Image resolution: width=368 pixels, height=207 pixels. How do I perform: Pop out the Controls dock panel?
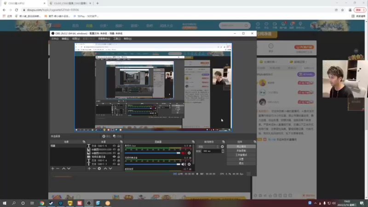255,142
